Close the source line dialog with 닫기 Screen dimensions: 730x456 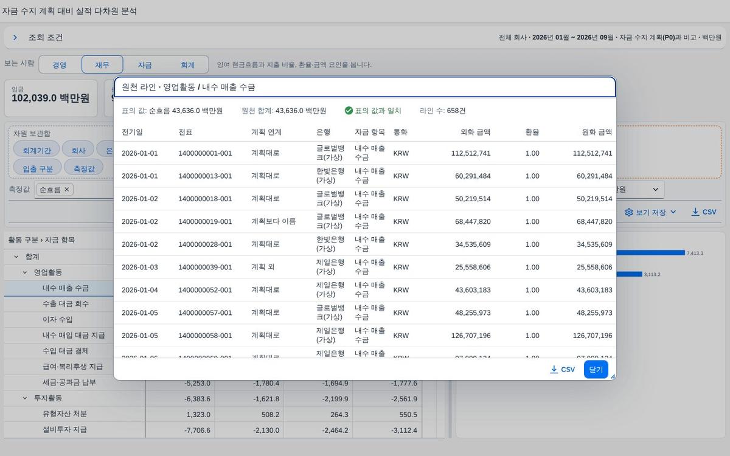point(596,369)
